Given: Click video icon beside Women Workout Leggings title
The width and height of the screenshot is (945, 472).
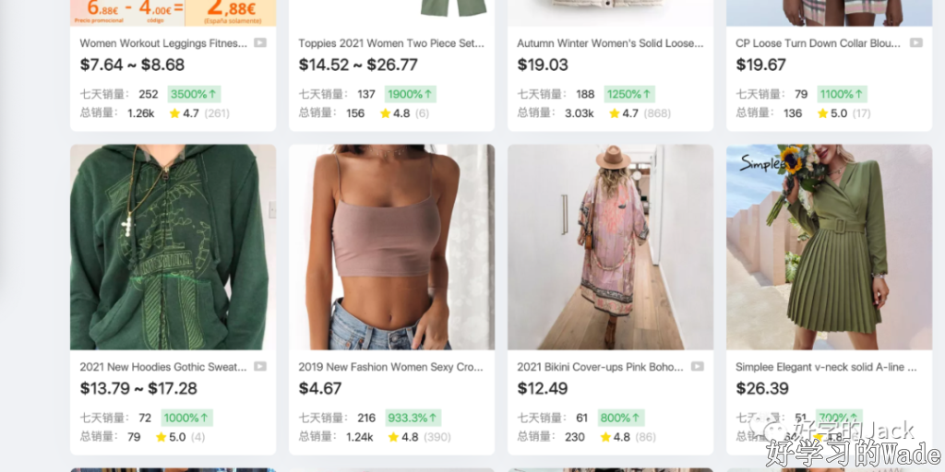Looking at the screenshot, I should point(259,42).
